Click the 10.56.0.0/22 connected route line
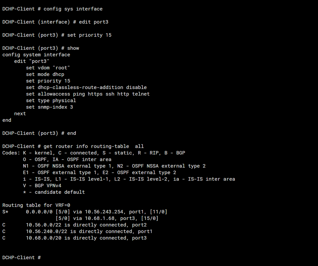The image size is (318, 266). pos(86,225)
